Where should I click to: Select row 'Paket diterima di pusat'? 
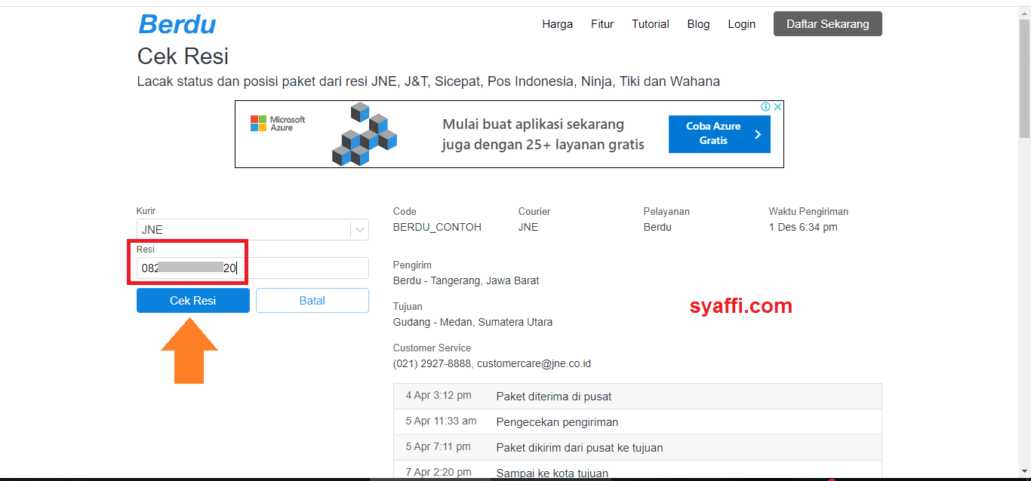pos(638,396)
